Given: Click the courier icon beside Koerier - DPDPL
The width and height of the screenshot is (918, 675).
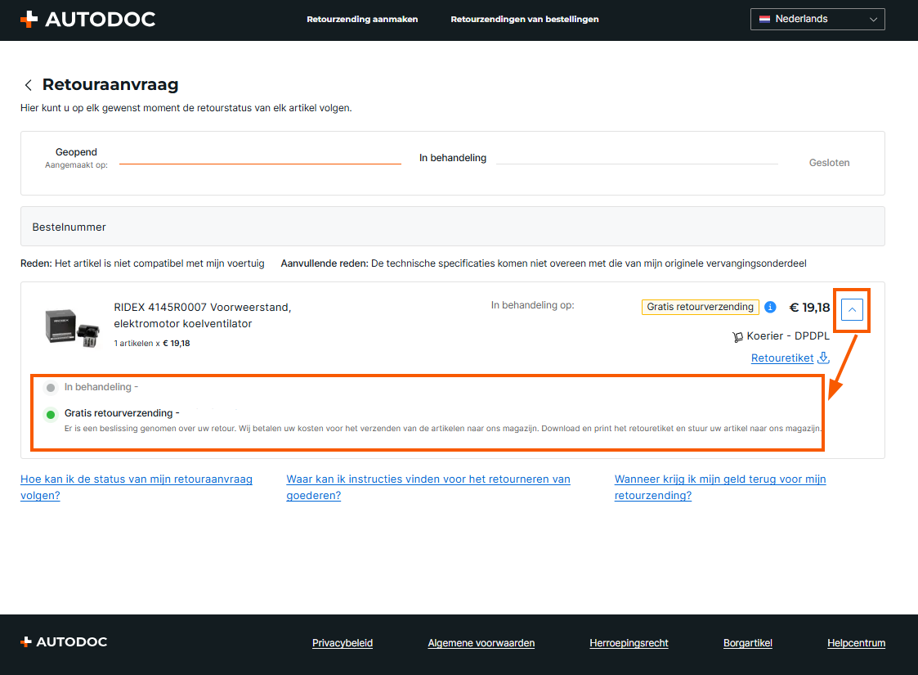Looking at the screenshot, I should pyautogui.click(x=738, y=336).
